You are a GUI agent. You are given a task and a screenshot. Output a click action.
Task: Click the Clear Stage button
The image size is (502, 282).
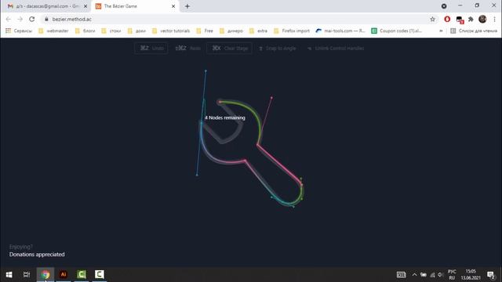(x=229, y=49)
